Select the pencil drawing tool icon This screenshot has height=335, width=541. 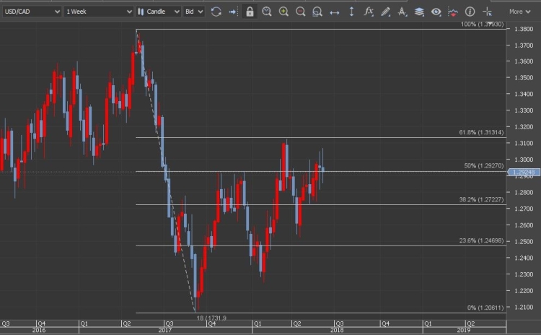point(385,12)
